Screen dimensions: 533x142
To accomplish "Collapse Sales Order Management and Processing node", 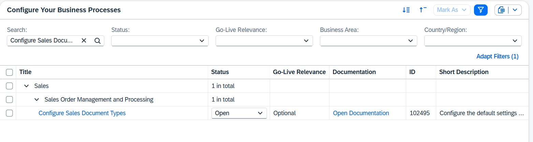I will pyautogui.click(x=36, y=100).
